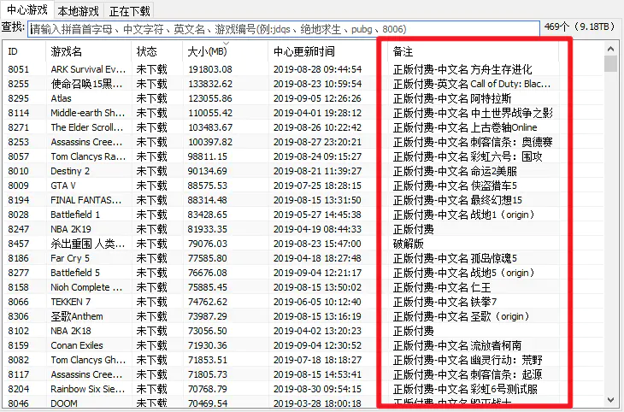624x412 pixels.
Task: Switch to the 中心游戏 tab
Action: coord(27,9)
